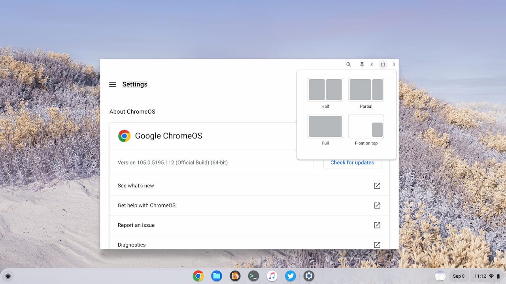Choose the Partial layout's wide left pane

(x=360, y=90)
